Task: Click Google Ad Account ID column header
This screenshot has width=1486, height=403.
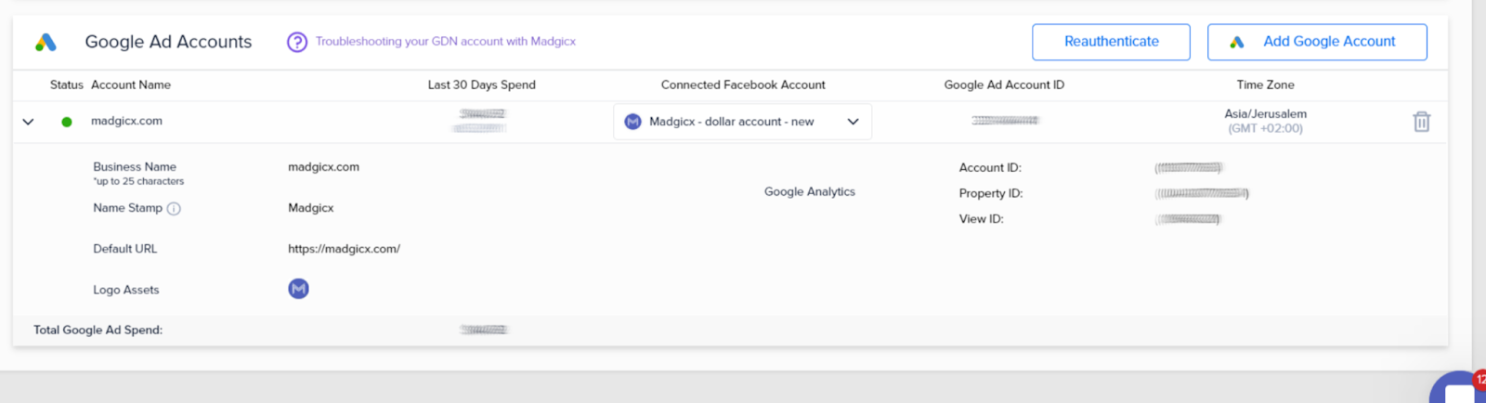Action: coord(1004,84)
